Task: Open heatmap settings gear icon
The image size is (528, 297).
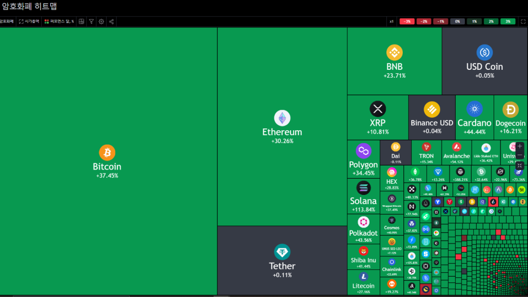Action: [x=102, y=21]
